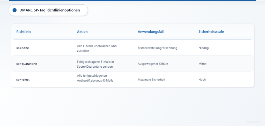Image resolution: width=265 pixels, height=126 pixels.
Task: Click the blue dot beside the DMARC SP-Tag title
Action: 14,10
